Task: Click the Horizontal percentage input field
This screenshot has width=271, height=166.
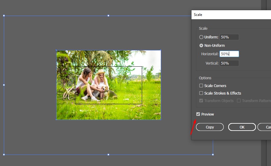Action: coord(229,54)
